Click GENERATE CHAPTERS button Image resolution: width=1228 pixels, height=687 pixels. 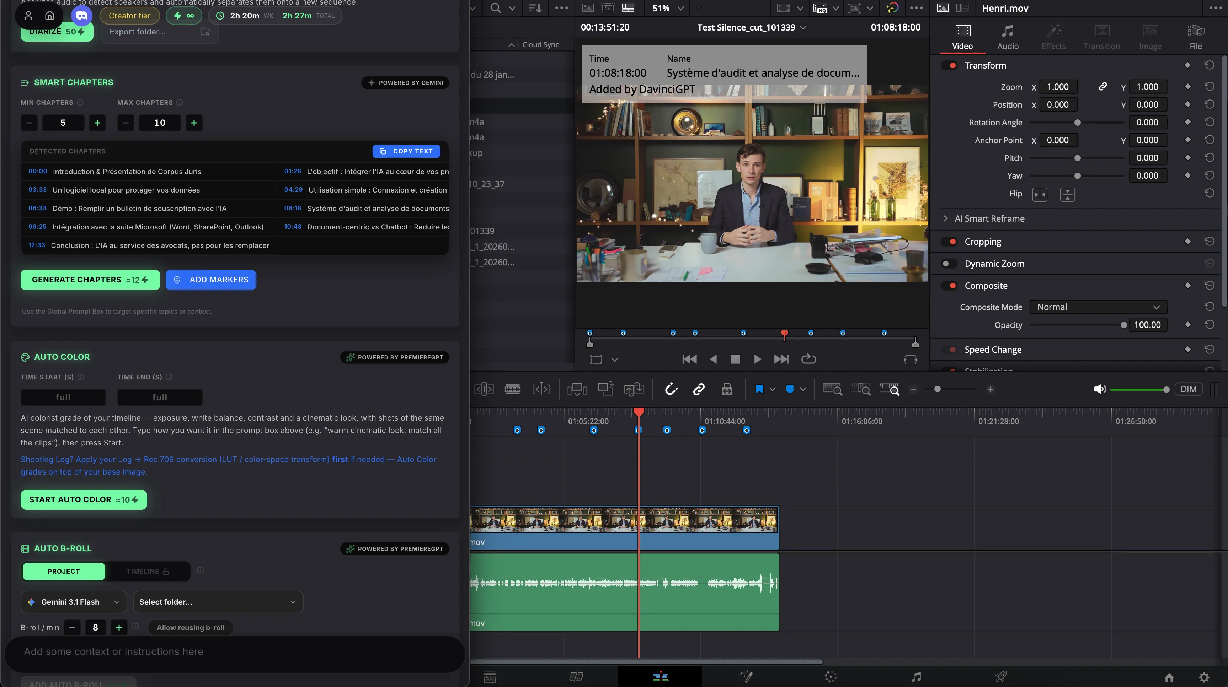[x=90, y=280]
